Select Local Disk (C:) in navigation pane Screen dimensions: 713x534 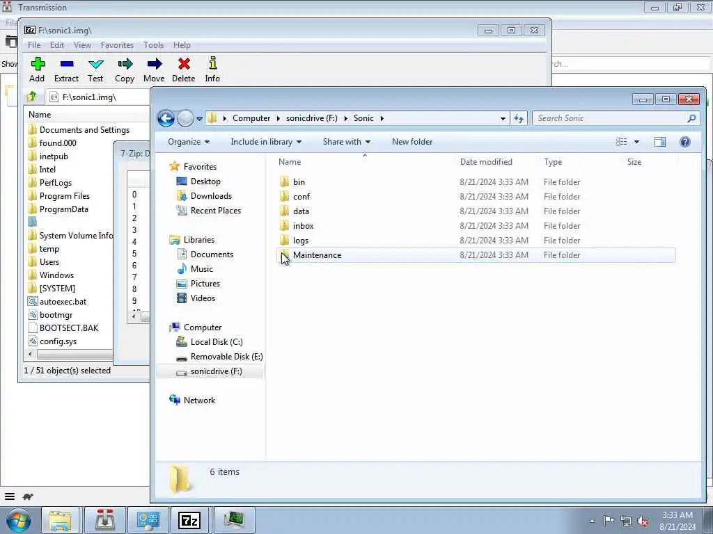click(217, 342)
